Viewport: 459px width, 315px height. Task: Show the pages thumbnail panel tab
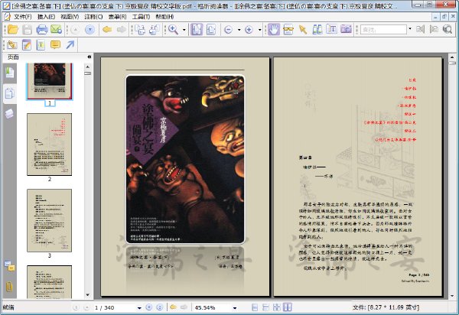(9, 93)
